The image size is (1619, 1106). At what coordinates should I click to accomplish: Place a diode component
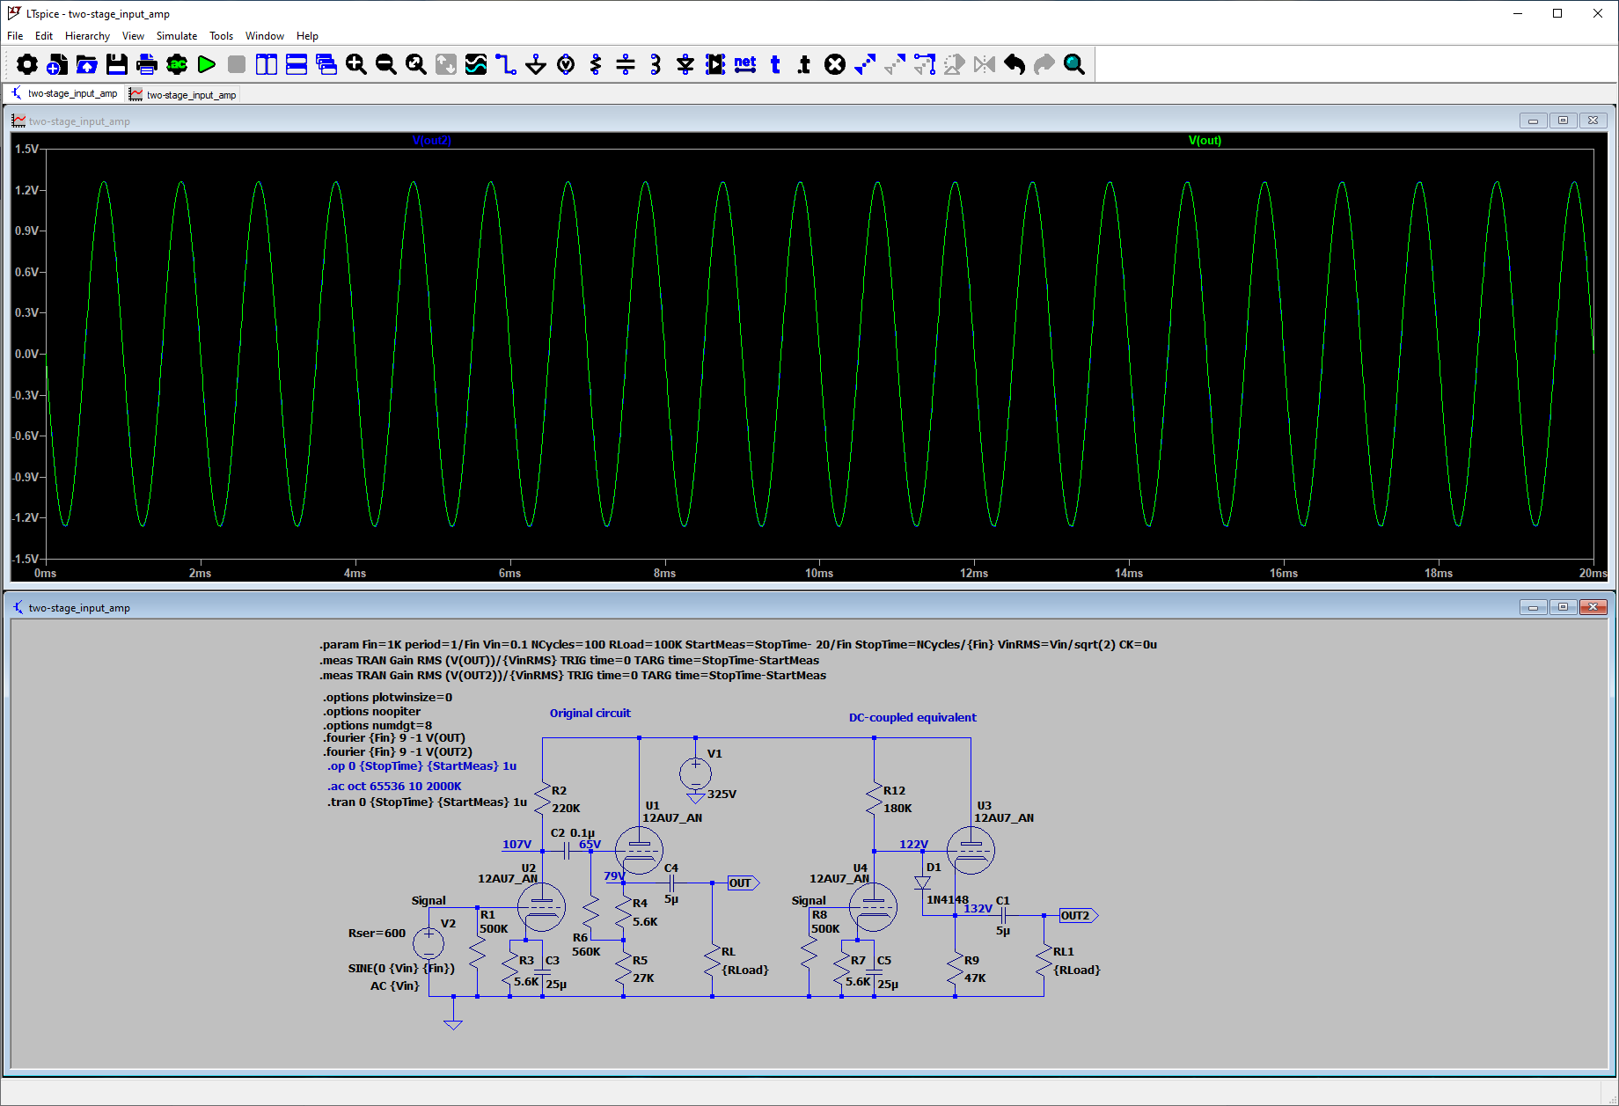click(x=685, y=64)
